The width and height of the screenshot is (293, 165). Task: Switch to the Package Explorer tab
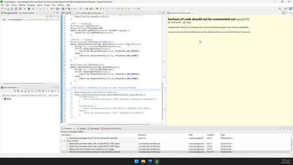point(9,13)
